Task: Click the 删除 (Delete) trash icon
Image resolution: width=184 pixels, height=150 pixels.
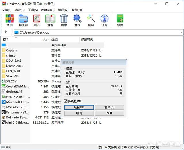Action: 64,20
